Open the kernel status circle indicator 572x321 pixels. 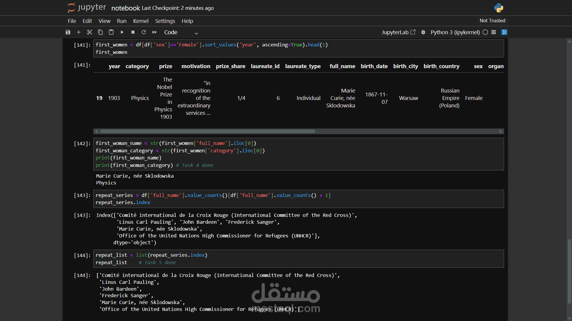tap(485, 32)
